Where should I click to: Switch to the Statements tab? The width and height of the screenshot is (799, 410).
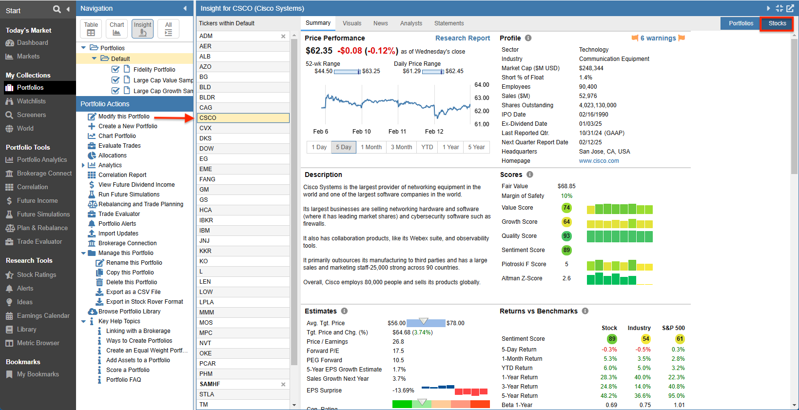click(449, 23)
